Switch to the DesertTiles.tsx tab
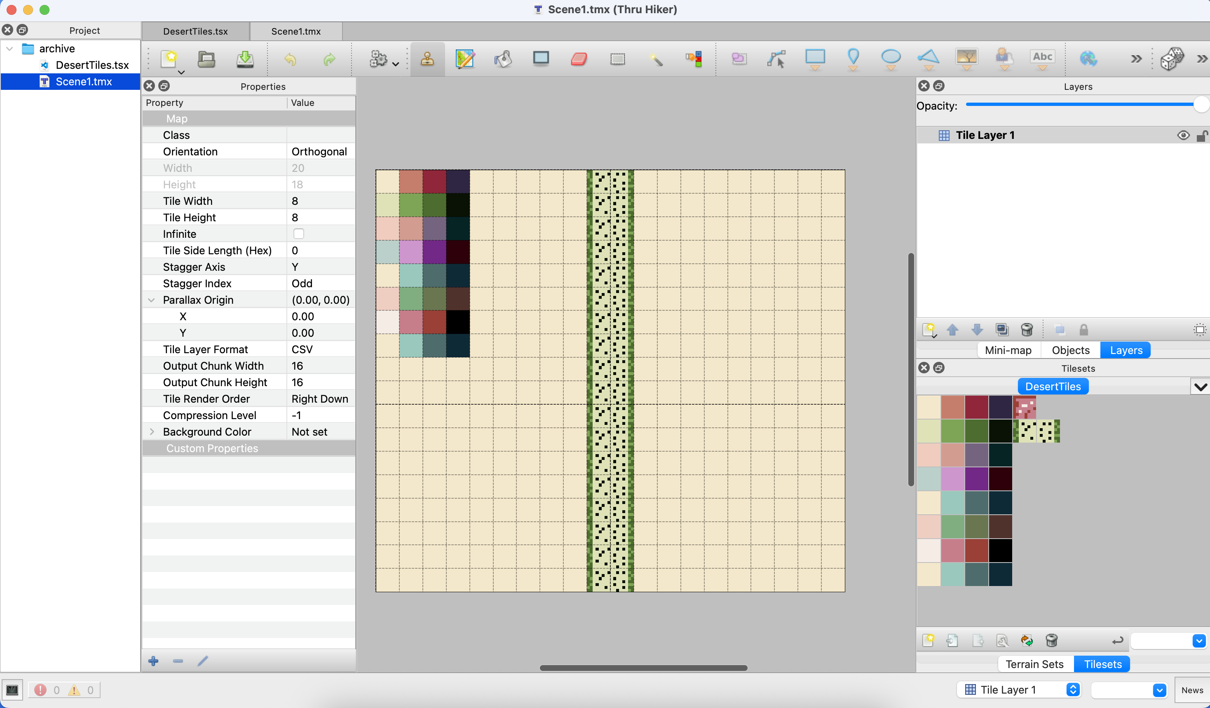Screen dimensions: 1210x708 tap(195, 31)
